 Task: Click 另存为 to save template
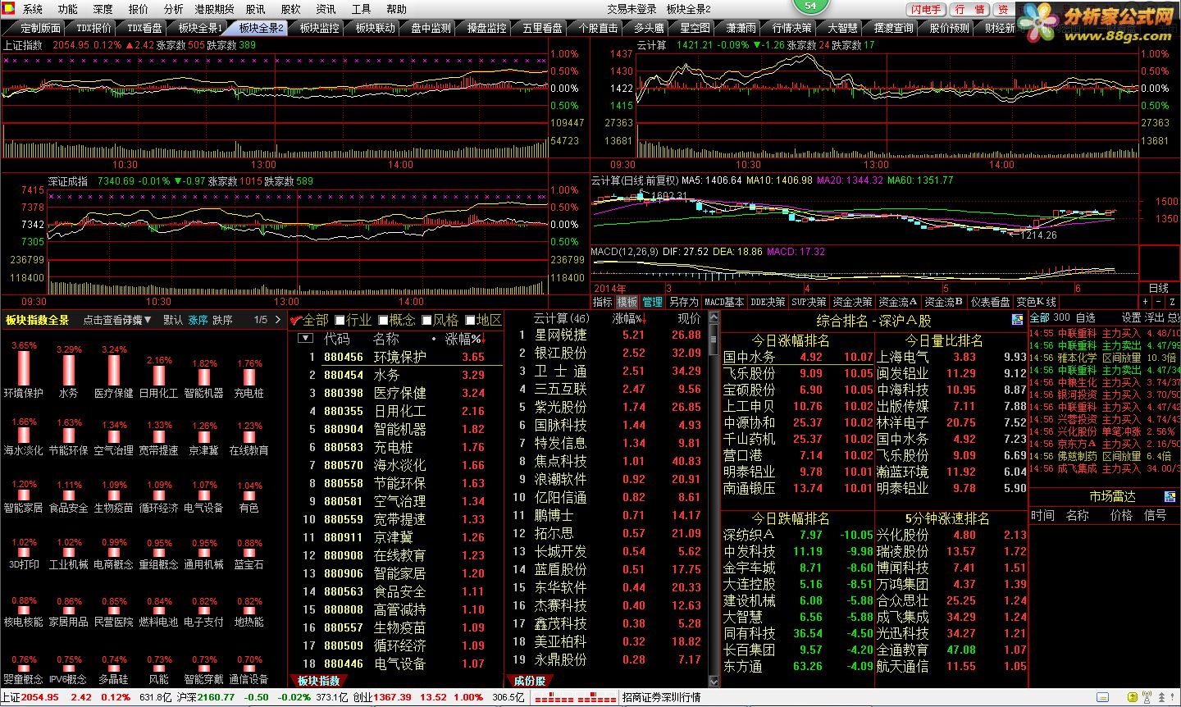coord(683,303)
